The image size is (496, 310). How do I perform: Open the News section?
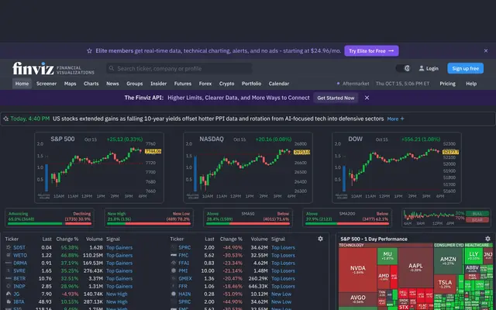pyautogui.click(x=112, y=84)
